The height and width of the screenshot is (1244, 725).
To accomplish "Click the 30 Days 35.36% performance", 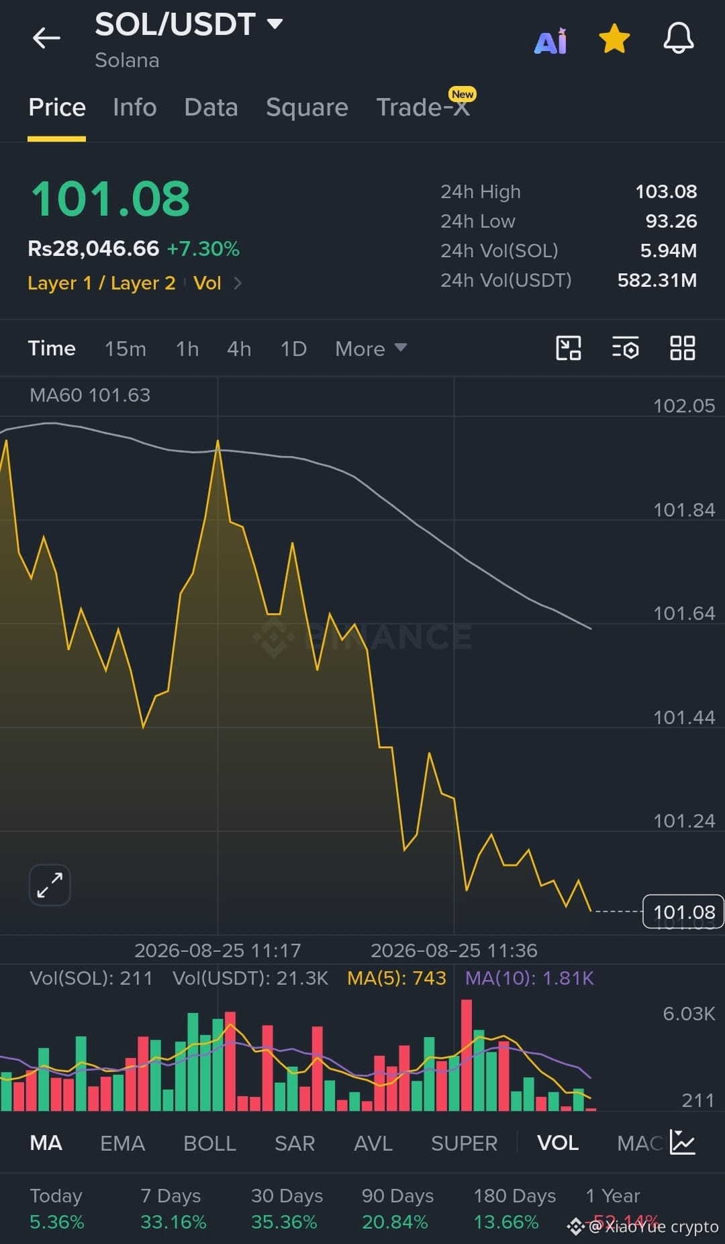I will (x=287, y=1208).
